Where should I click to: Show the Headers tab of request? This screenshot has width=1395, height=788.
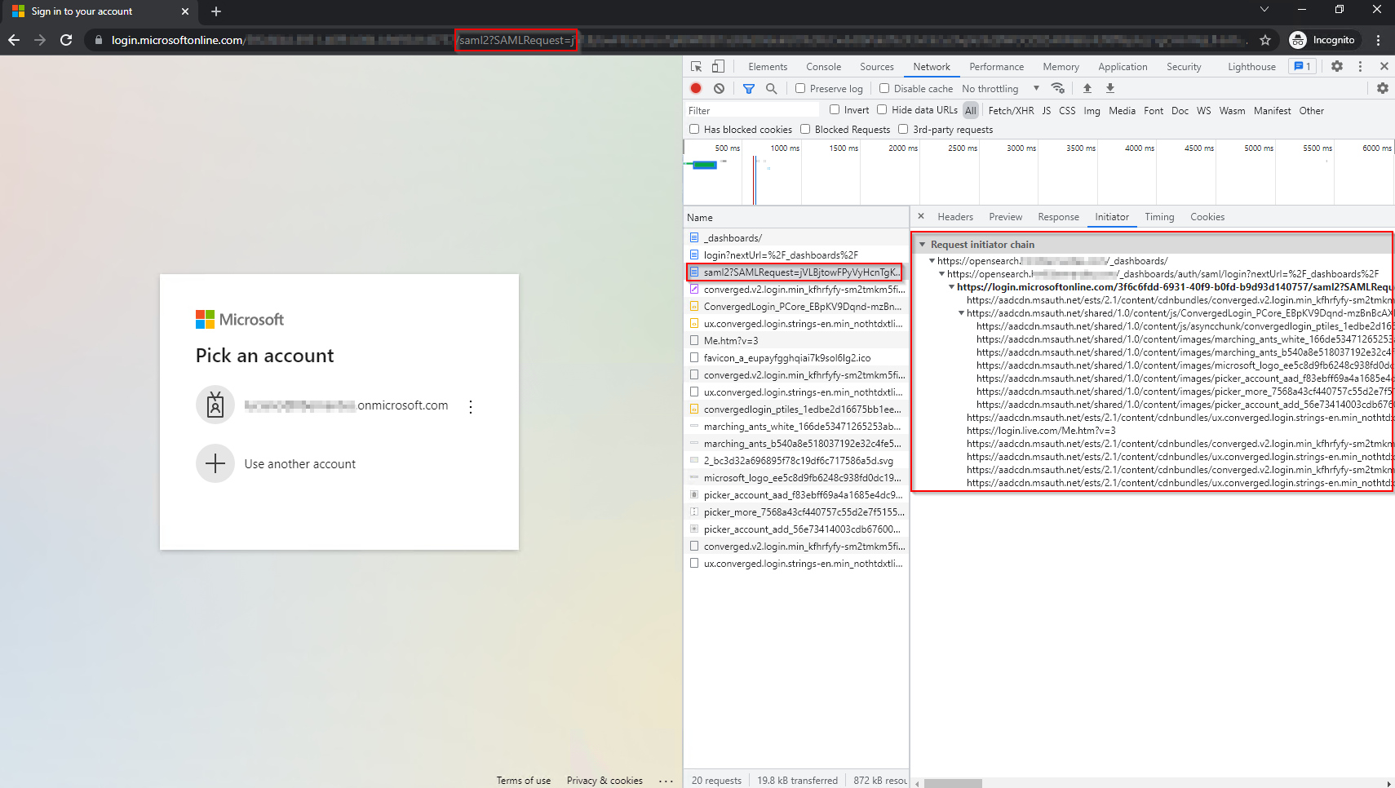coord(955,217)
